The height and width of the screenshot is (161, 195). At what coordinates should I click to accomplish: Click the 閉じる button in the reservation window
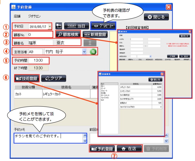(156, 17)
